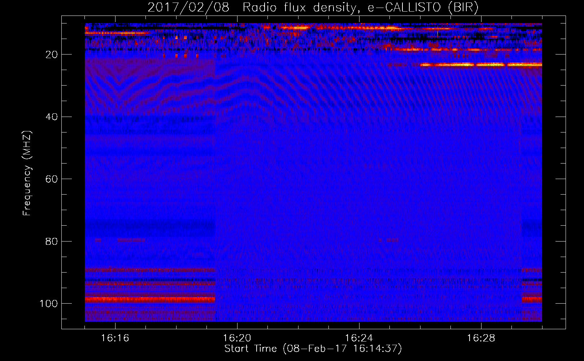
Task: Click the 'Start Time (08-Feb-17 16:14:37)' label
Action: click(x=313, y=349)
